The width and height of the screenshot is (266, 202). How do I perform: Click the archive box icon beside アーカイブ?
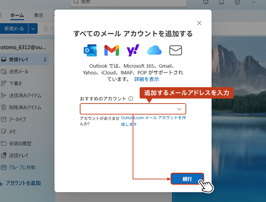(x=4, y=119)
